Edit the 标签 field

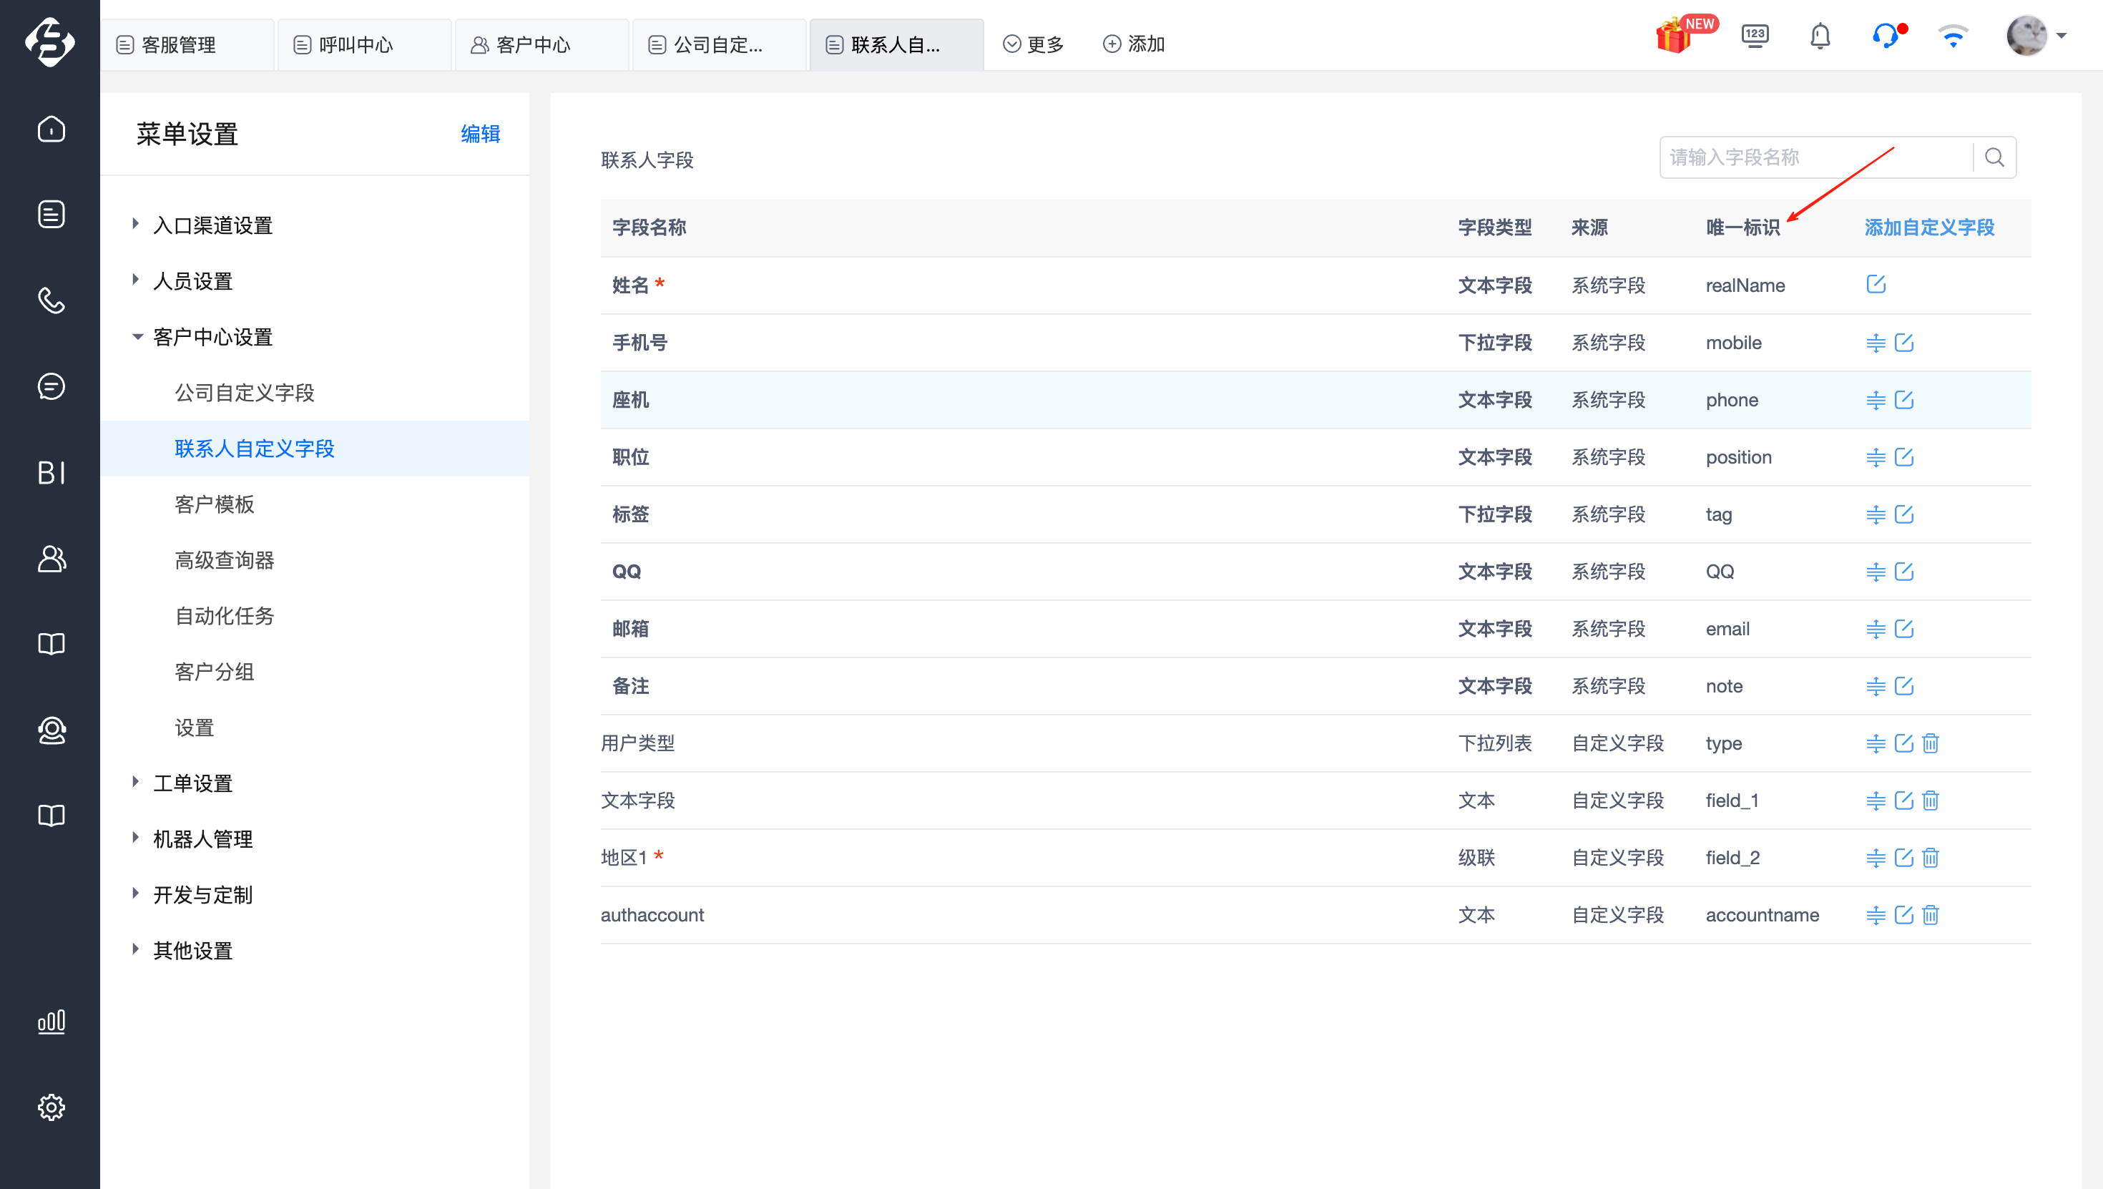1903,514
